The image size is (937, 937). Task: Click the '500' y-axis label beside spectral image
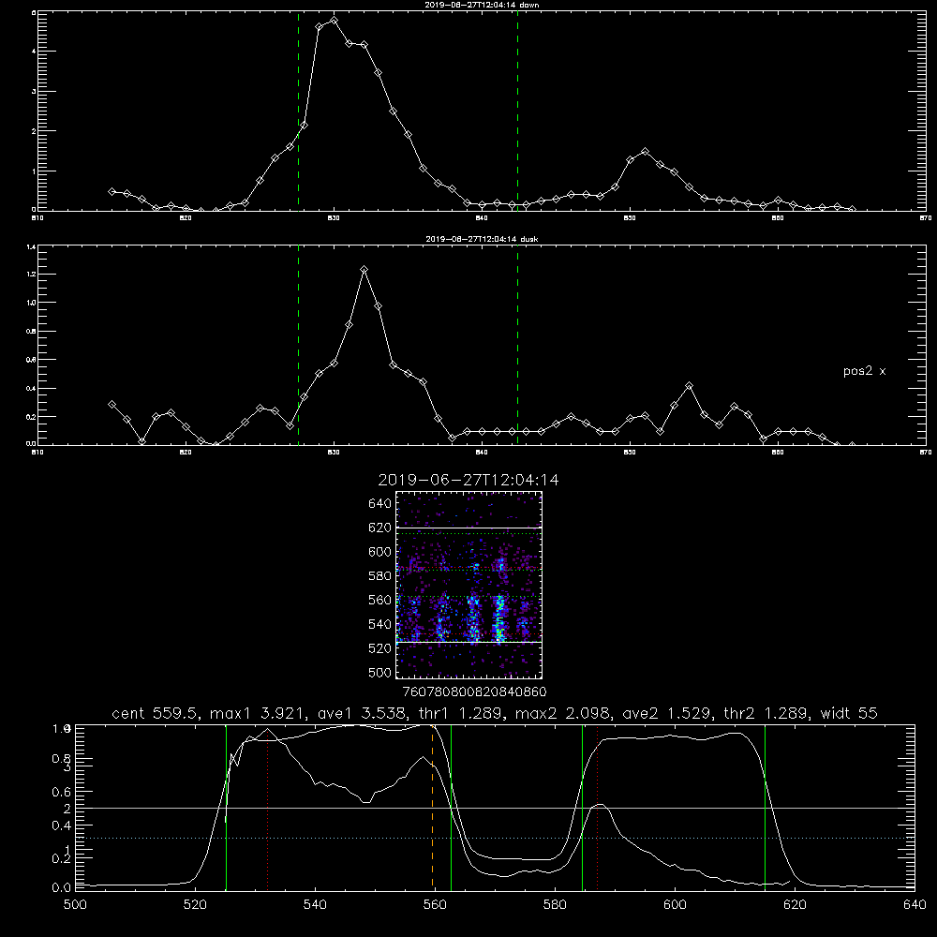(380, 673)
